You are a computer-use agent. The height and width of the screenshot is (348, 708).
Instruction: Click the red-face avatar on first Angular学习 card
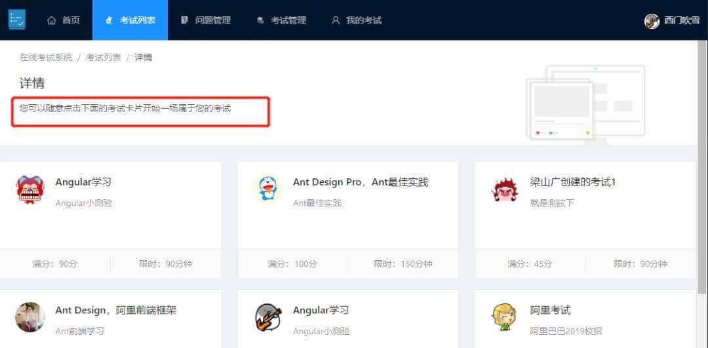click(x=29, y=189)
